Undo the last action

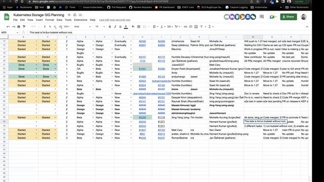(8, 27)
